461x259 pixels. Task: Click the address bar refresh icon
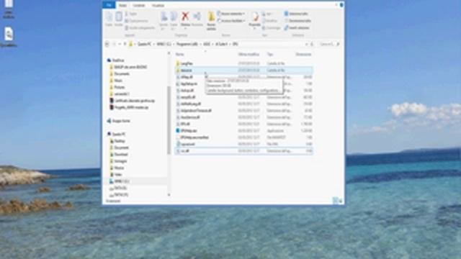(x=312, y=44)
